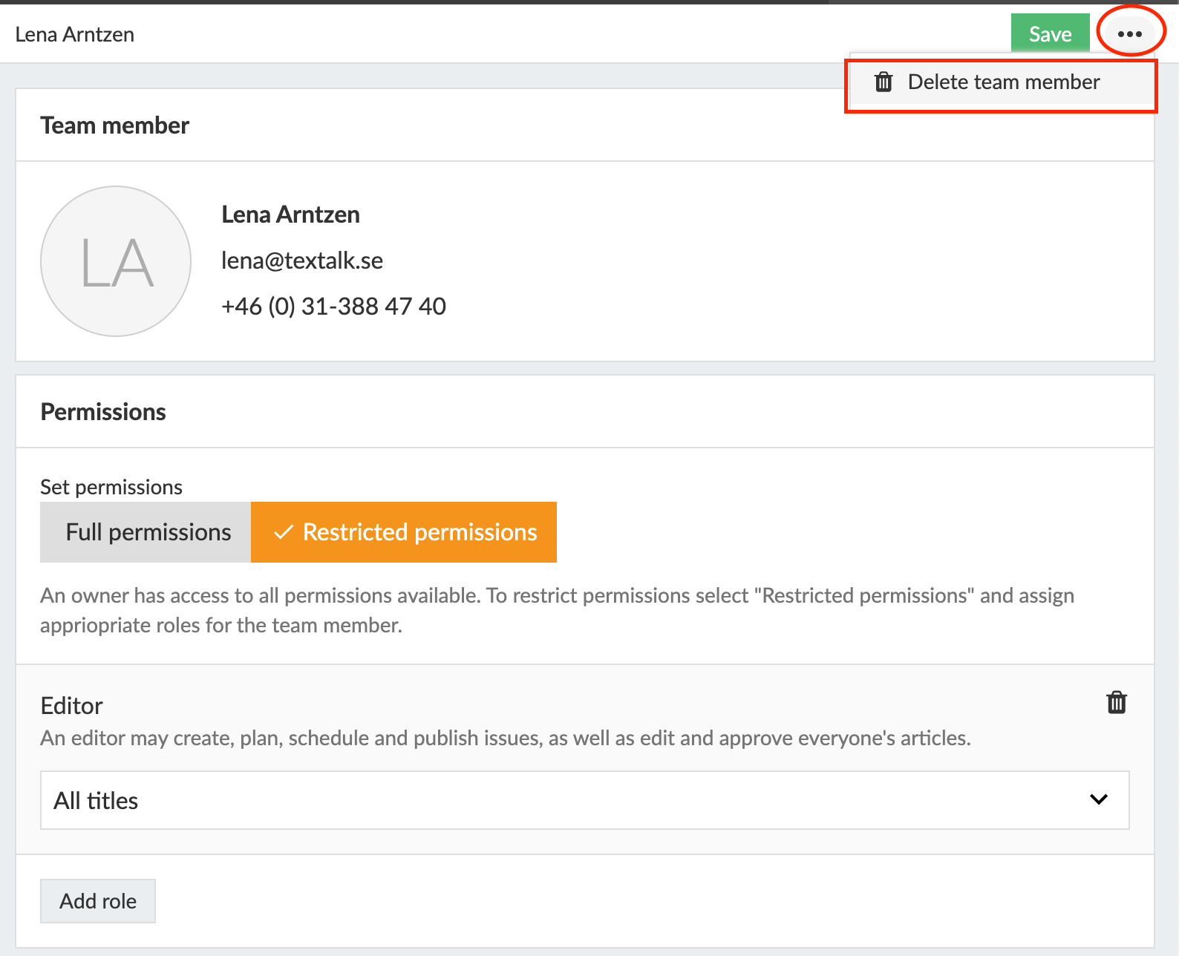Click the chevron arrow in the titles selector

coord(1098,799)
